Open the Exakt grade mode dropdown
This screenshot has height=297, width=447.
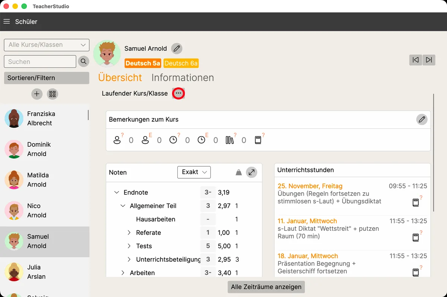pyautogui.click(x=194, y=172)
